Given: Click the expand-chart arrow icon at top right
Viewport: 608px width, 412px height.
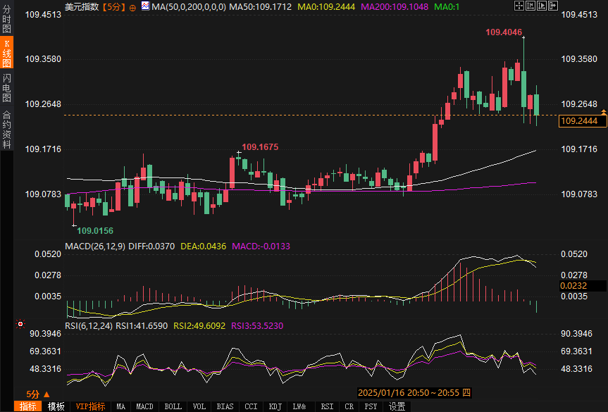Looking at the screenshot, I should pos(552,6).
